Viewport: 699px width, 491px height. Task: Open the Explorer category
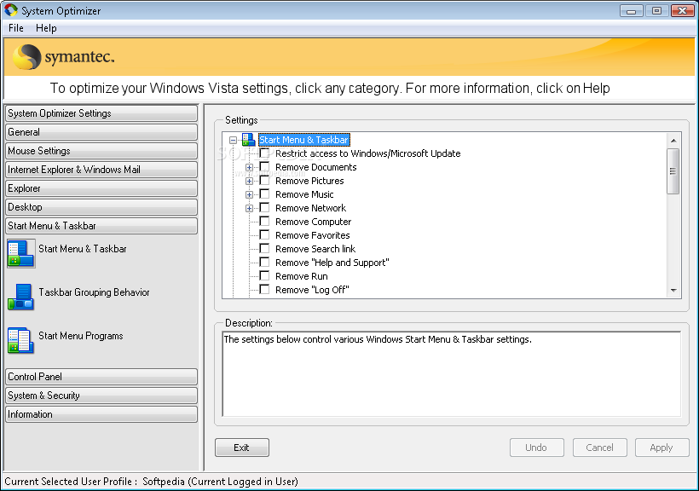[x=101, y=188]
